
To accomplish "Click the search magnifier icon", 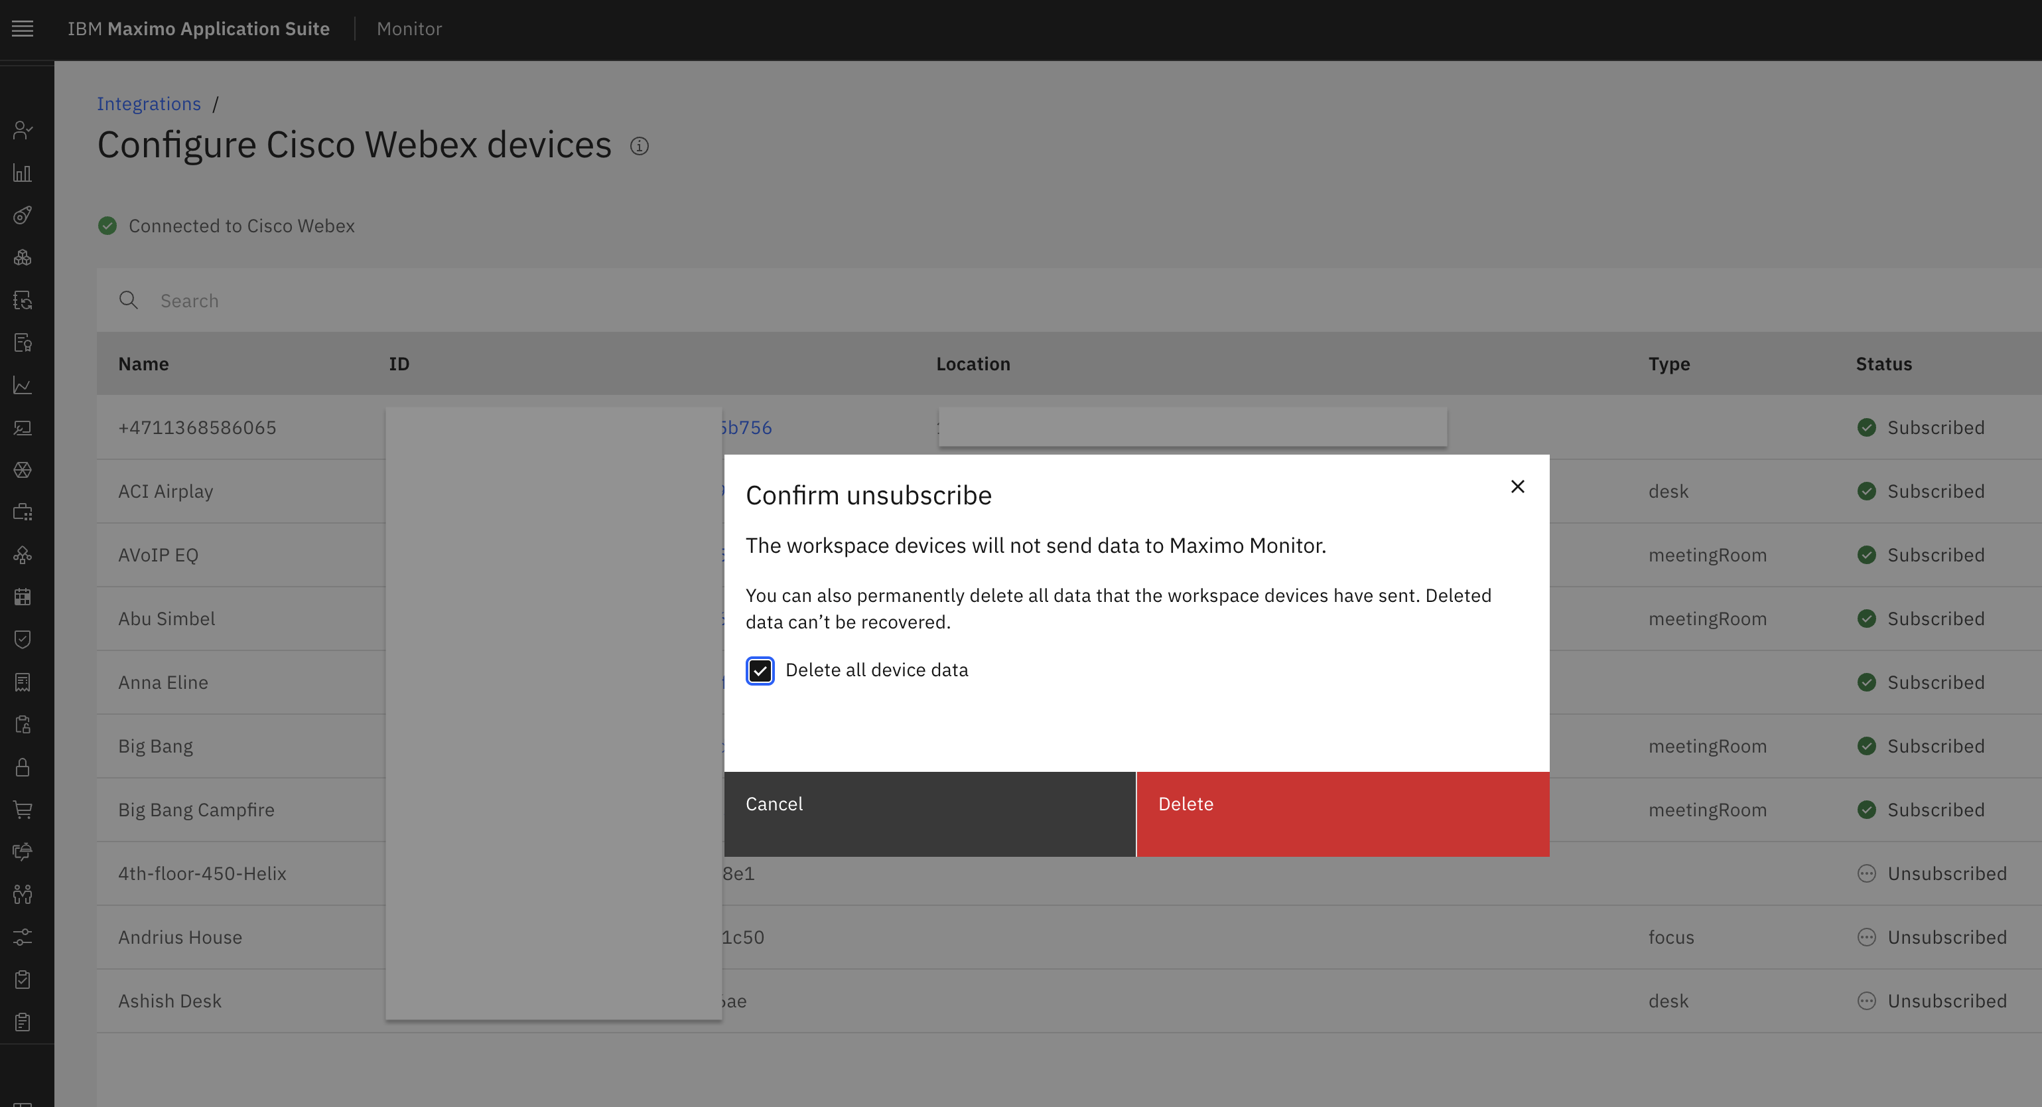I will [127, 300].
